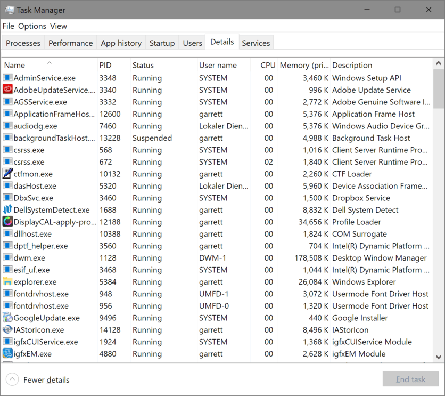The height and width of the screenshot is (396, 445).
Task: Click the End task button
Action: (x=410, y=379)
